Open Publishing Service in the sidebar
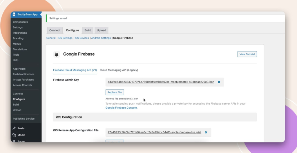Image resolution: width=297 pixels, height=153 pixels. 23,119
